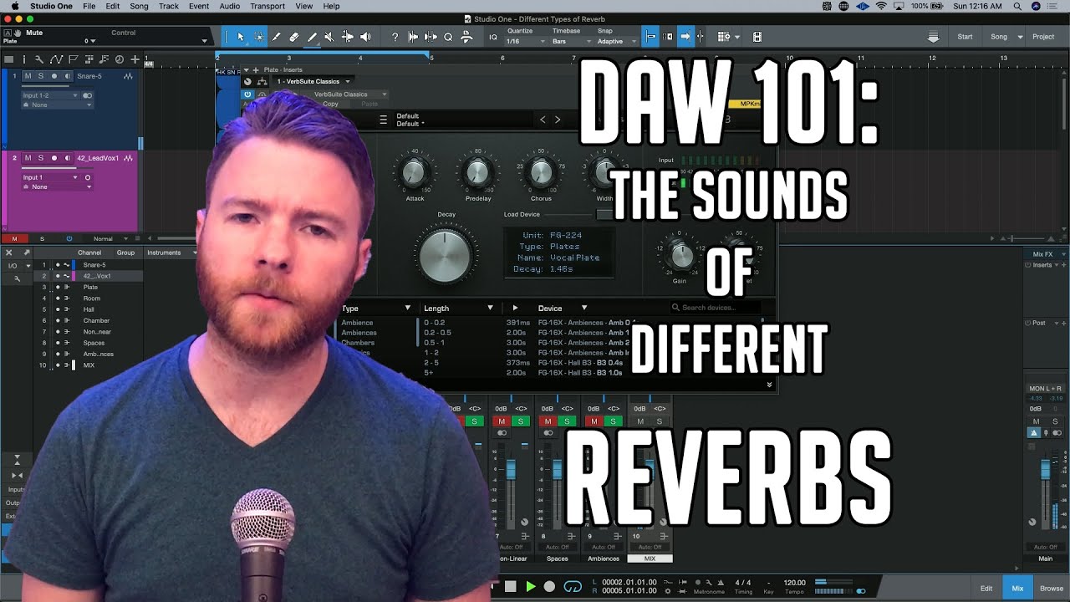Click the transport Record button
Screen dimensions: 1070x602
click(x=549, y=587)
